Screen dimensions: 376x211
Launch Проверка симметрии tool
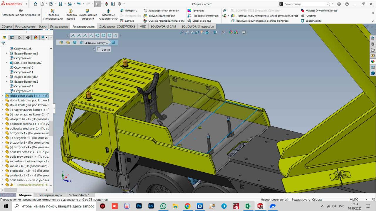point(203,16)
